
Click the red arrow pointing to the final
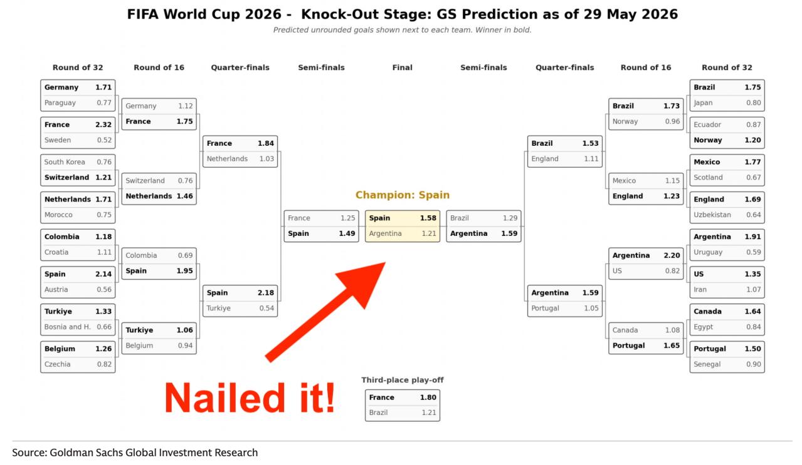(325, 312)
